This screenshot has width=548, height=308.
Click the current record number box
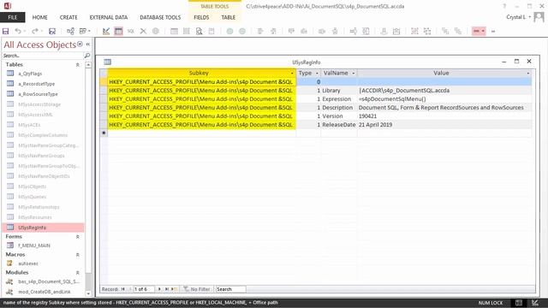[x=144, y=289]
